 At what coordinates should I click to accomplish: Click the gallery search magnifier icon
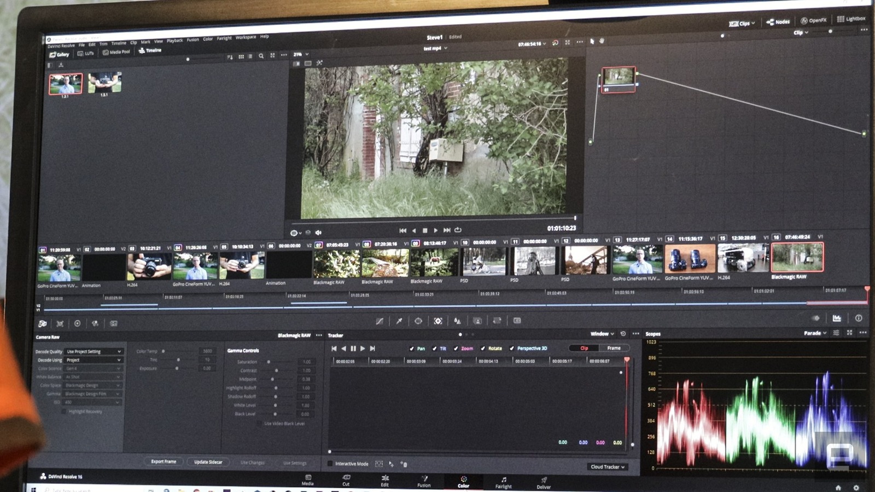point(261,56)
